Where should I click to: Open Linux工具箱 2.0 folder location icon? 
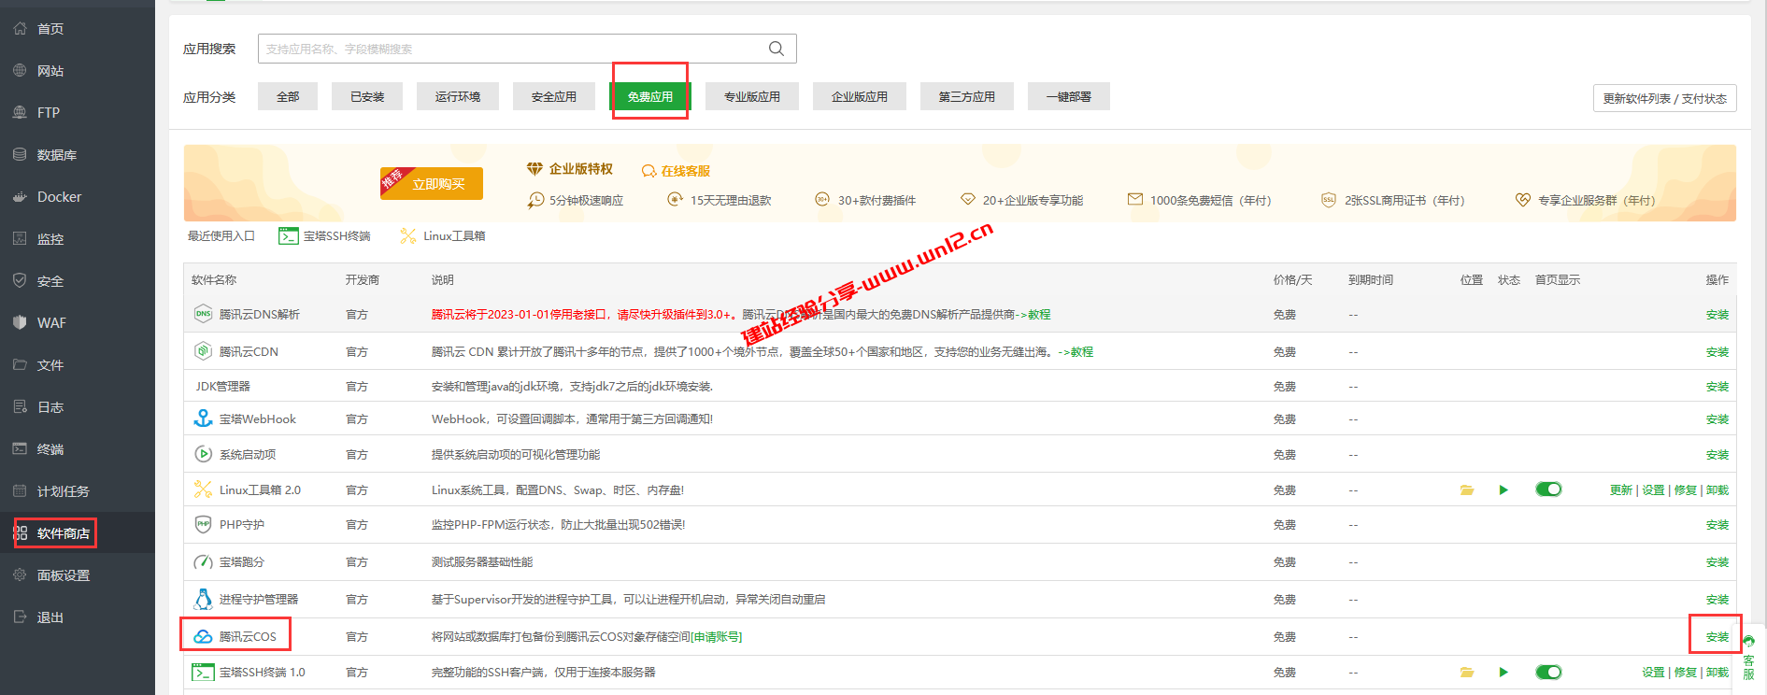tap(1467, 489)
